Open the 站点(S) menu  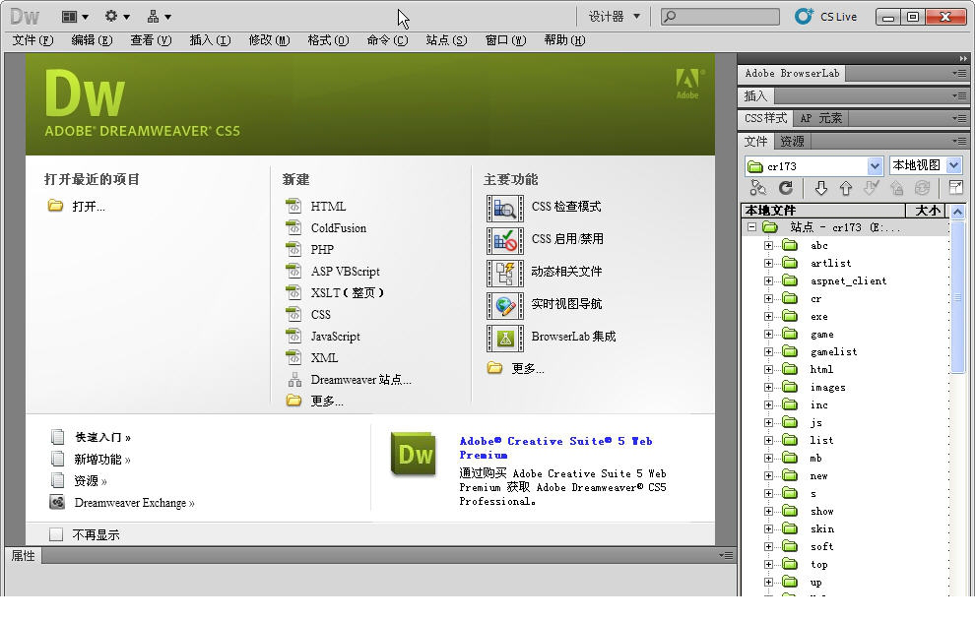[x=446, y=39]
